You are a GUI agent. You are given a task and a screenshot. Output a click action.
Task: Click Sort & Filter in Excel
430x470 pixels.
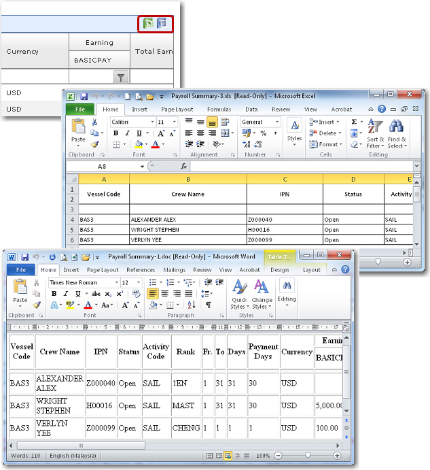click(x=375, y=133)
